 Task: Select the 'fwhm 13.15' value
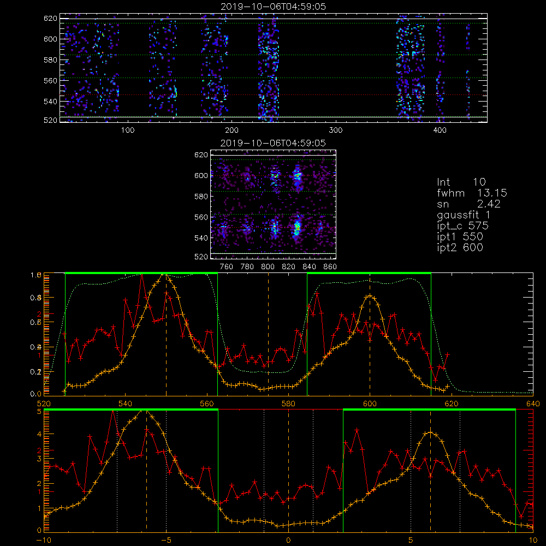pyautogui.click(x=472, y=193)
